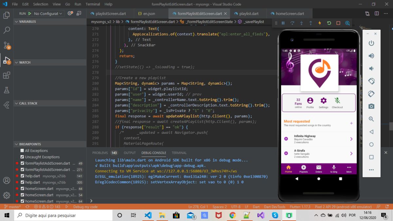The image size is (393, 221).
Task: Tap Settings in the emulator app
Action: pyautogui.click(x=324, y=103)
